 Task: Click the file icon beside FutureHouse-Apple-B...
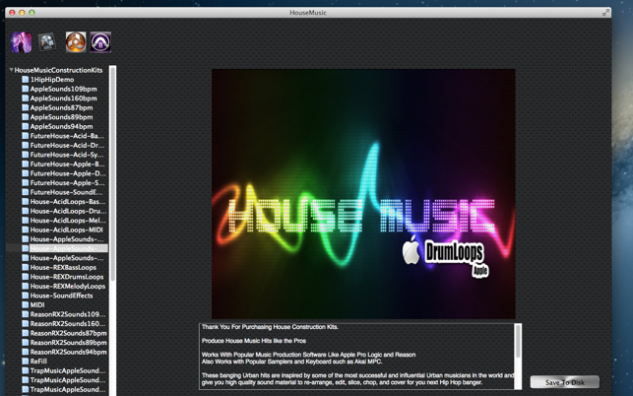pos(25,165)
